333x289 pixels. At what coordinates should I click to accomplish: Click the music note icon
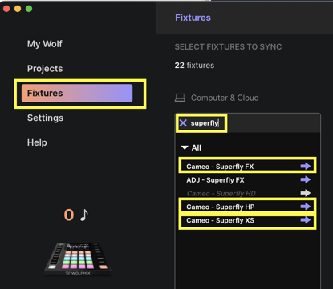(84, 215)
